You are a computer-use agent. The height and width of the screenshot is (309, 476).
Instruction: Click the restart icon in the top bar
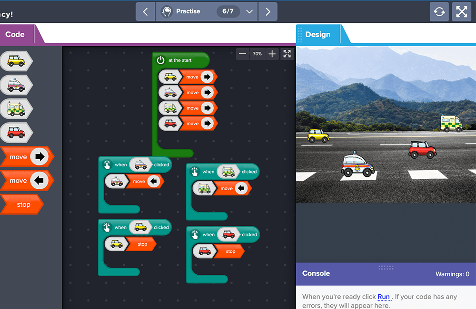[x=439, y=11]
